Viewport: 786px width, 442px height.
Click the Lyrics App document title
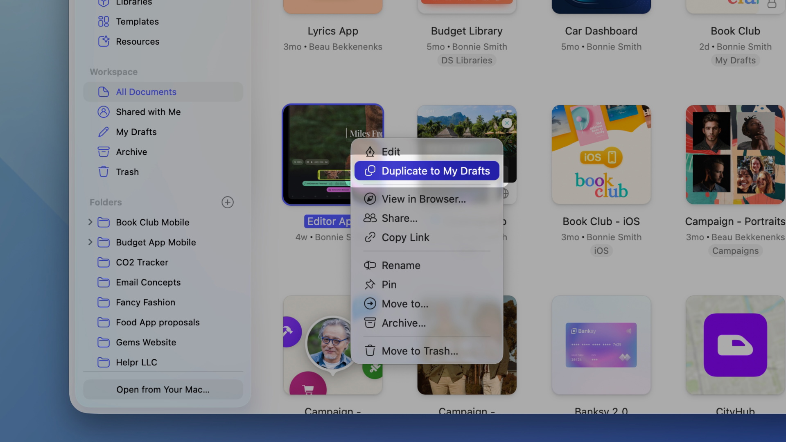coord(333,31)
